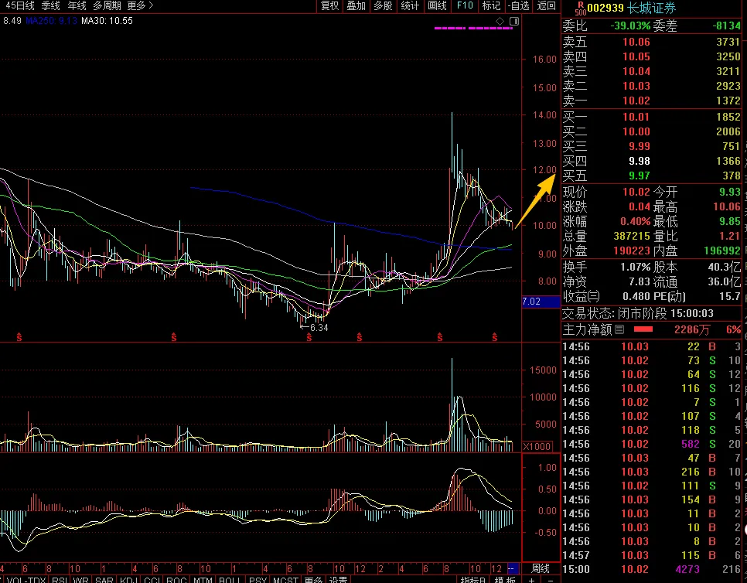The width and height of the screenshot is (747, 583).
Task: Switch to 季线 quarterly chart
Action: 50,5
